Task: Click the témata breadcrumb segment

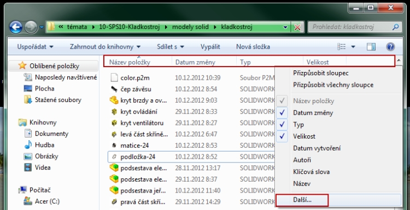Action: (x=77, y=27)
